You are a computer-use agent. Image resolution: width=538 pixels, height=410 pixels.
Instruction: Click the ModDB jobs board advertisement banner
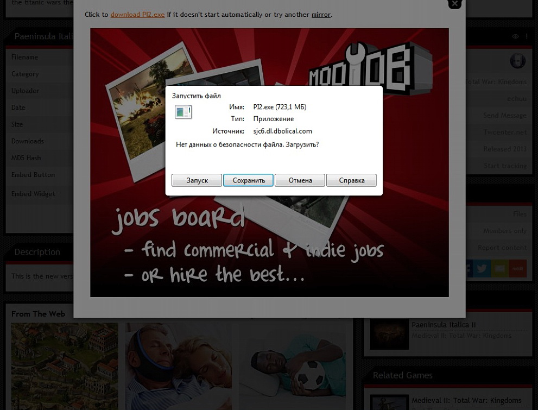coord(269,244)
